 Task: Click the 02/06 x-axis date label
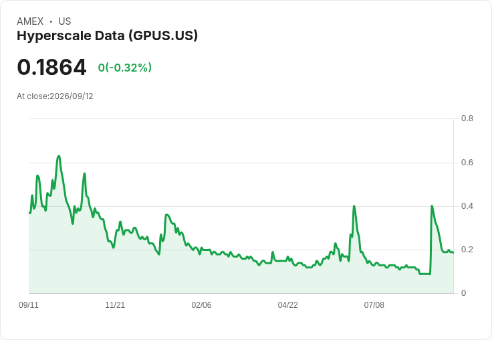click(x=201, y=305)
